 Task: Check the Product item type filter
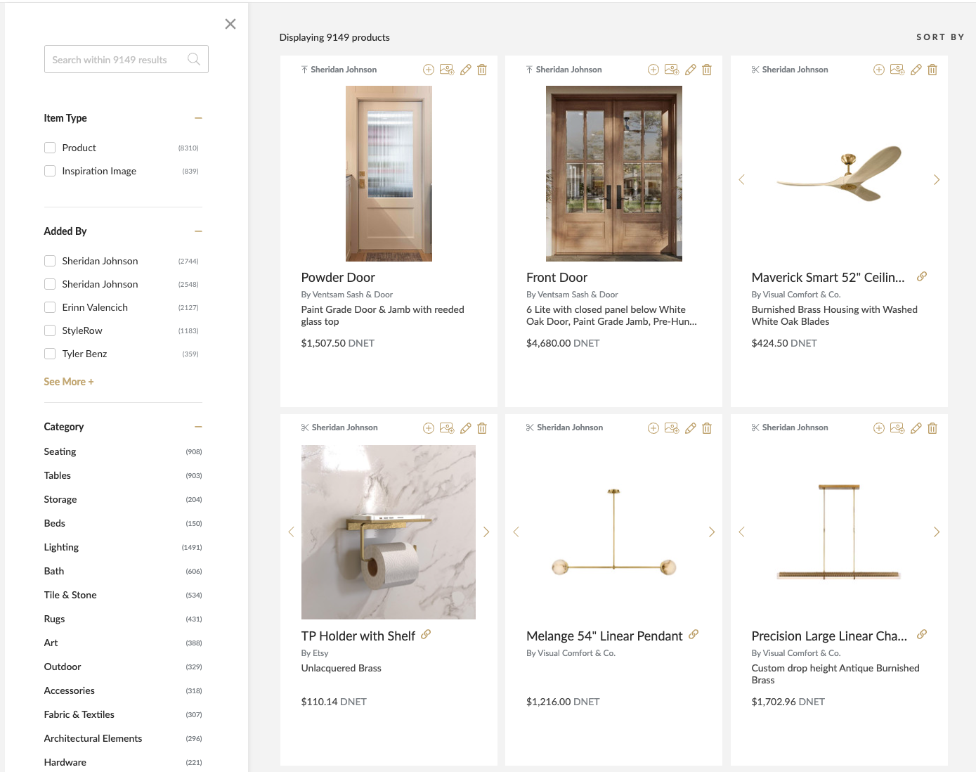click(x=50, y=148)
